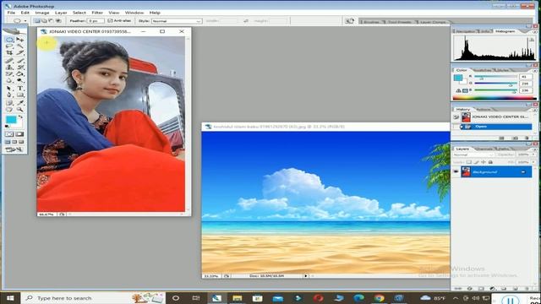541x304 pixels.
Task: Open the layer Opacity dropdown arrow
Action: point(533,155)
